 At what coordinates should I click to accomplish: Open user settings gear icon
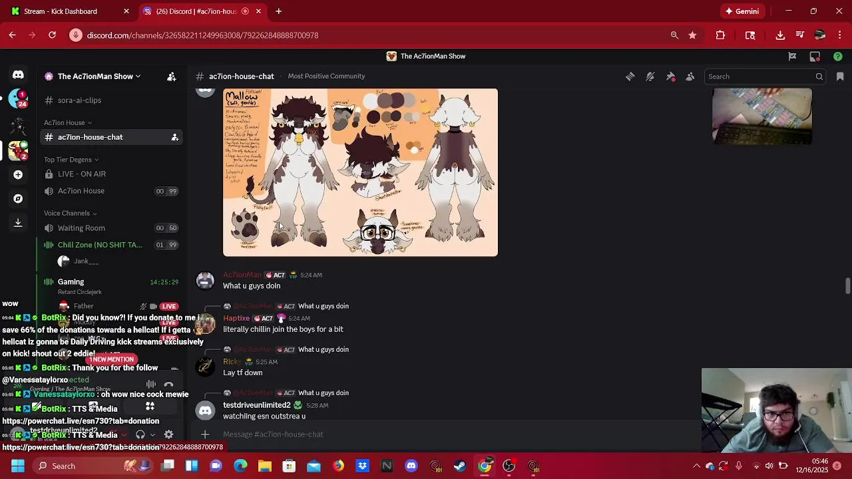click(x=168, y=435)
